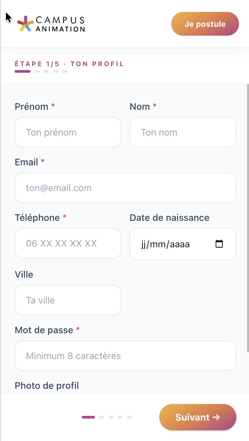
Task: Click the Photo de profil label
Action: 47,385
